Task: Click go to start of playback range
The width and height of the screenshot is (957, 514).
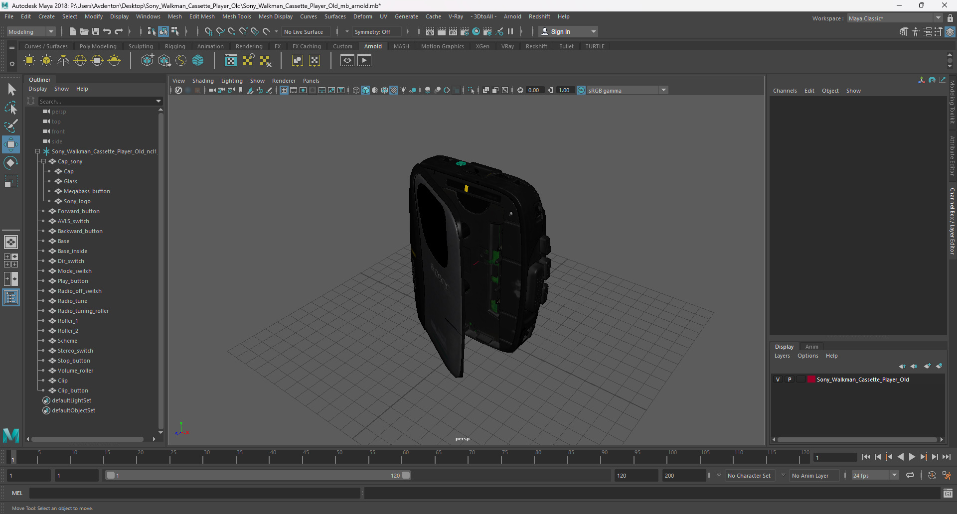Action: pyautogui.click(x=866, y=457)
